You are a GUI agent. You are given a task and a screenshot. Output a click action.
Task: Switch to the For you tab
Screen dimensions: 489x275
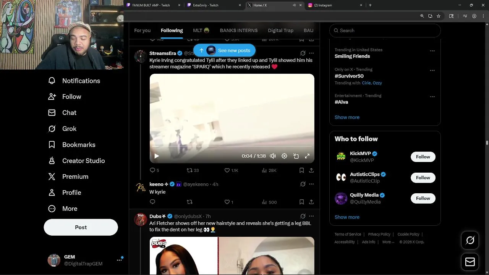click(142, 31)
